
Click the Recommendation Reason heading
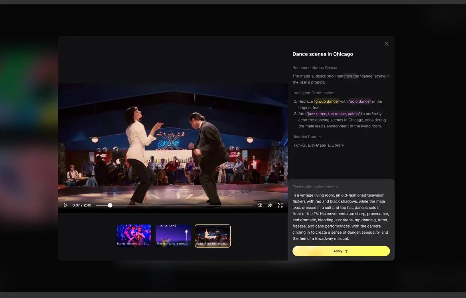pyautogui.click(x=315, y=68)
